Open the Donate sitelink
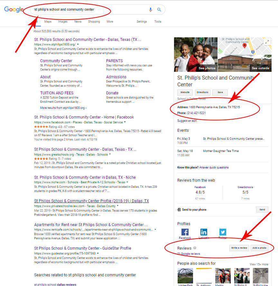Image resolution: width=278 pixels, height=286 pixels. 112,93
